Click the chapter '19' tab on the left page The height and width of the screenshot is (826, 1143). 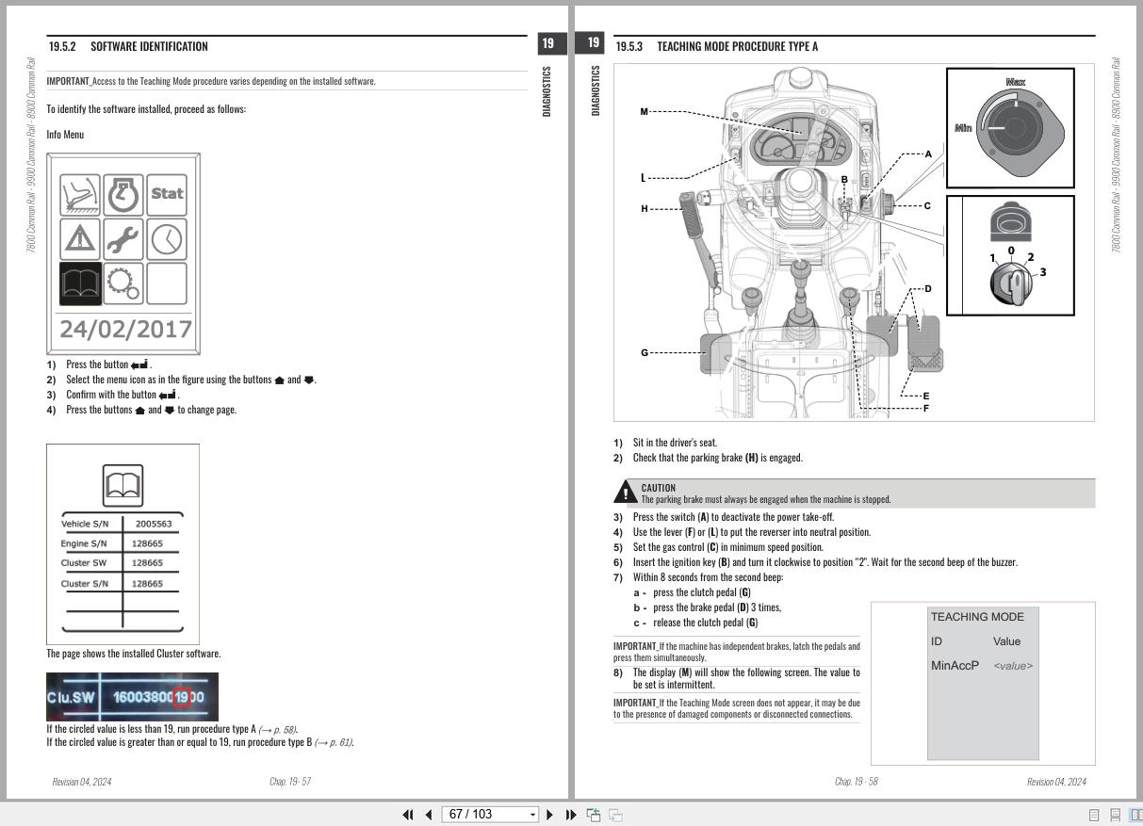550,42
